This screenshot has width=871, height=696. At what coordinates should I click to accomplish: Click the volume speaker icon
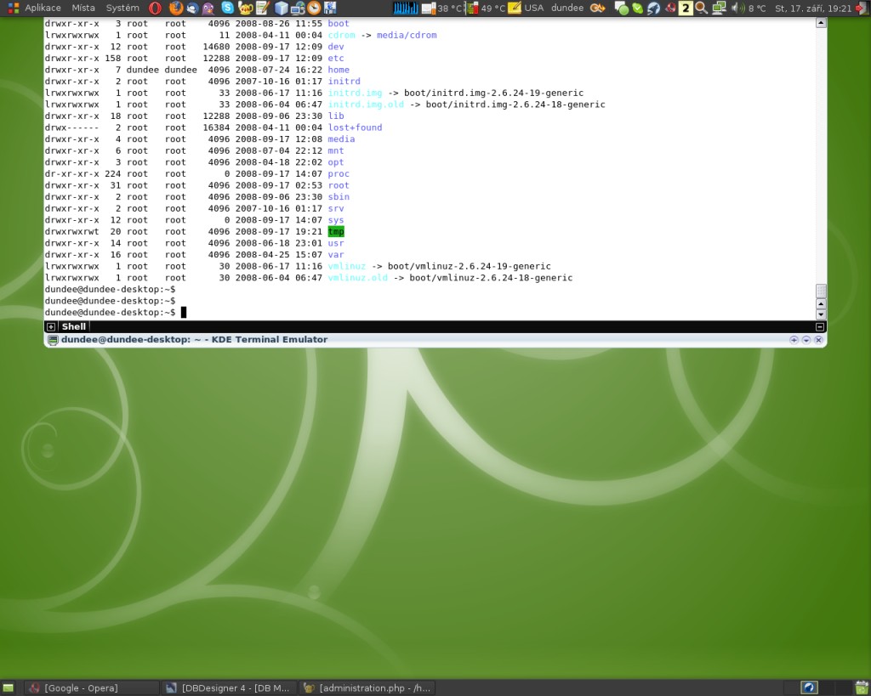tap(737, 8)
